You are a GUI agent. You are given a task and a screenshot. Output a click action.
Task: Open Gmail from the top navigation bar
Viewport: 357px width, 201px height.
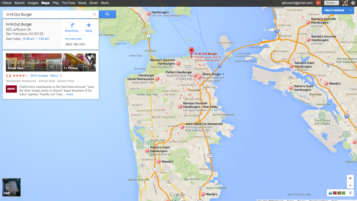[x=93, y=3]
